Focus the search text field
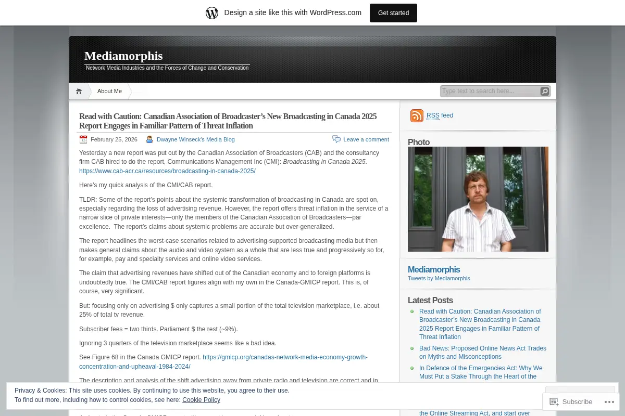The height and width of the screenshot is (416, 625). [x=490, y=91]
